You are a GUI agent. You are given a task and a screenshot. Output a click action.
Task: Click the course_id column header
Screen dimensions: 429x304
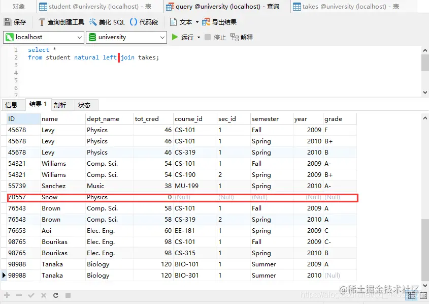pos(195,119)
